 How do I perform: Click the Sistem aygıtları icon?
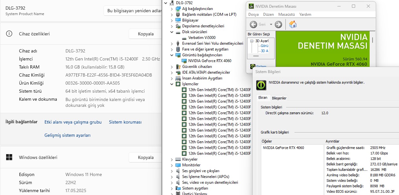(178, 188)
